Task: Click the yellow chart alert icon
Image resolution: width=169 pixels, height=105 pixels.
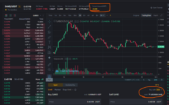Action: pyautogui.click(x=110, y=15)
